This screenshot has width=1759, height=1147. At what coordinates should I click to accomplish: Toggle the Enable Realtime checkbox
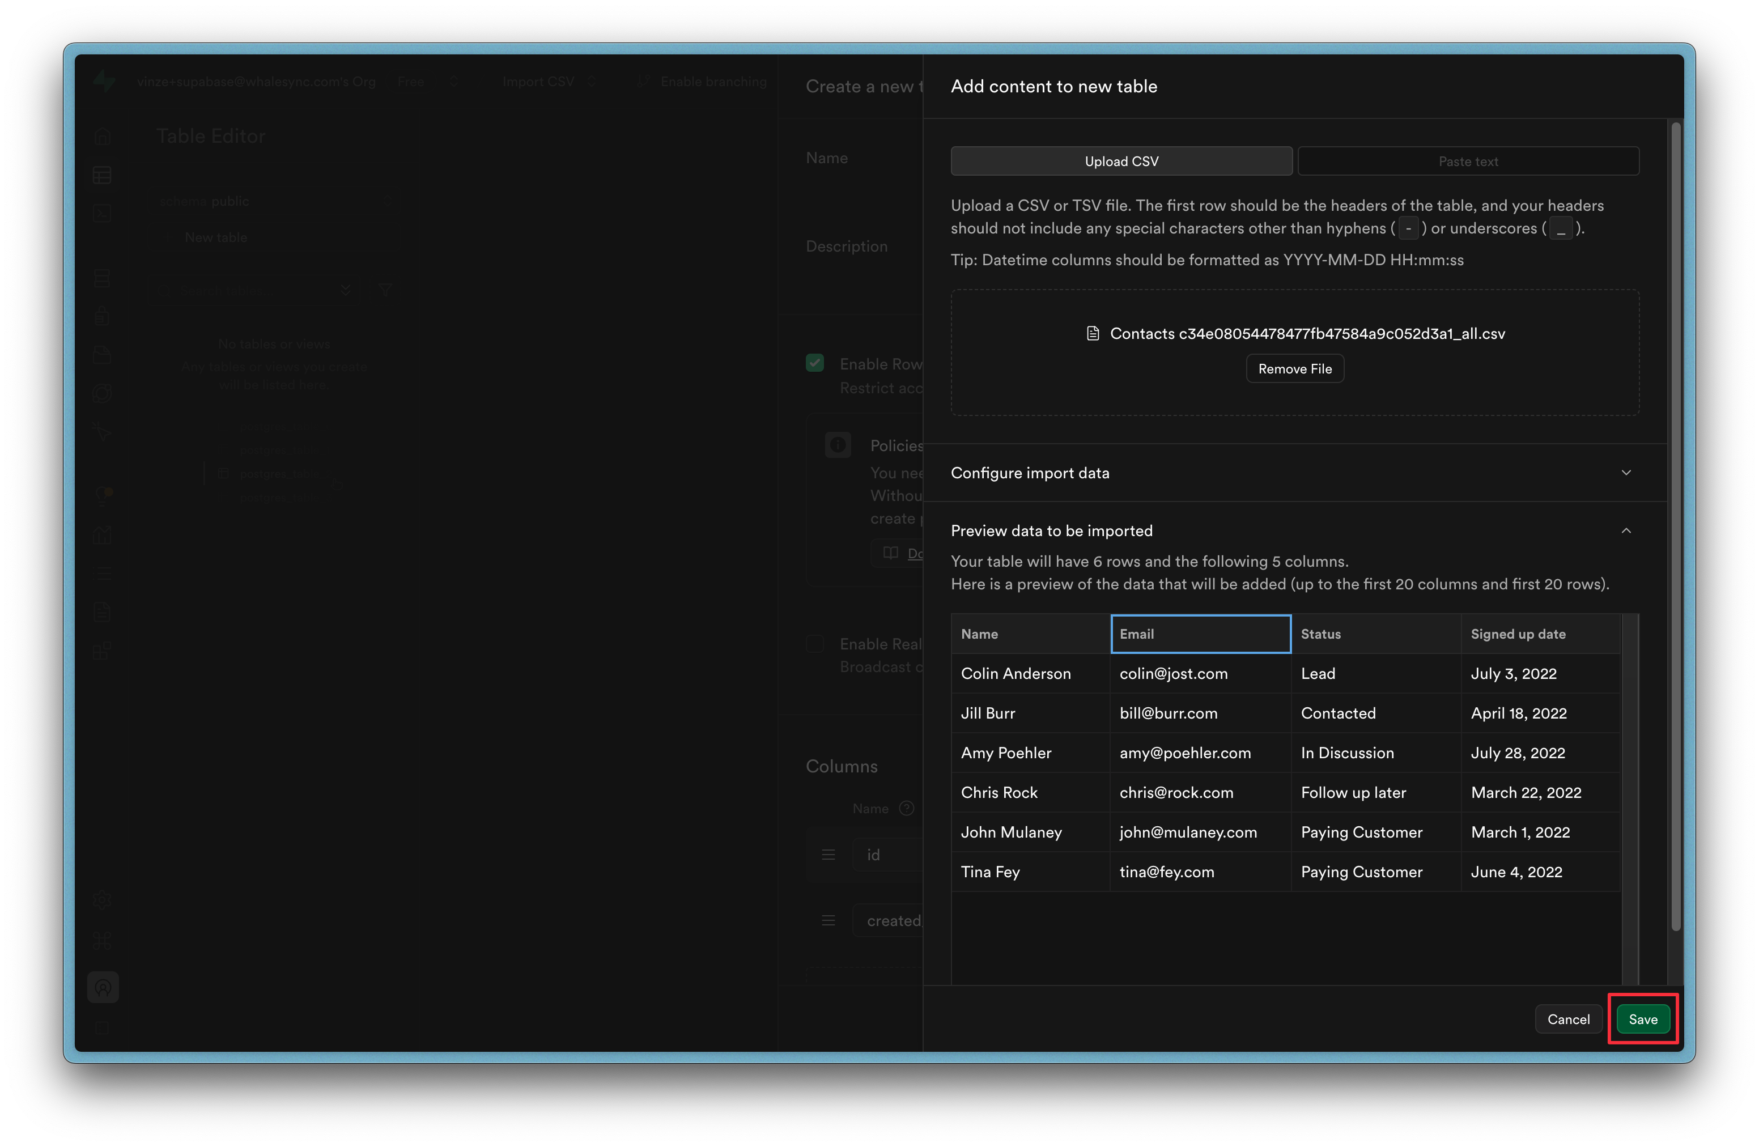814,644
